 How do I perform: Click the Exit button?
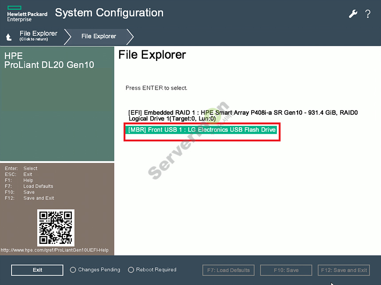[37, 270]
